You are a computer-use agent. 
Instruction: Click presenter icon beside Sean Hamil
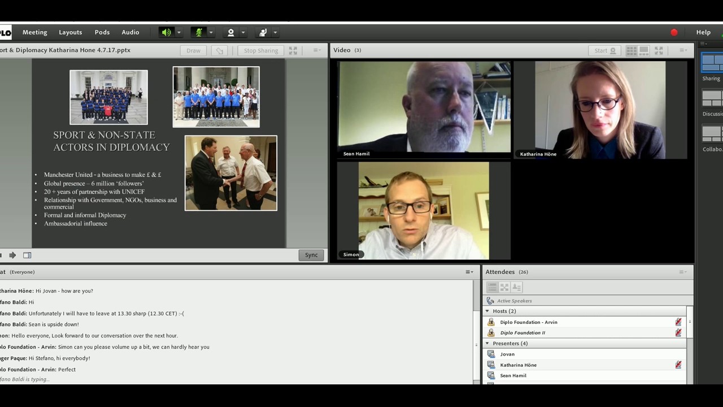point(491,376)
